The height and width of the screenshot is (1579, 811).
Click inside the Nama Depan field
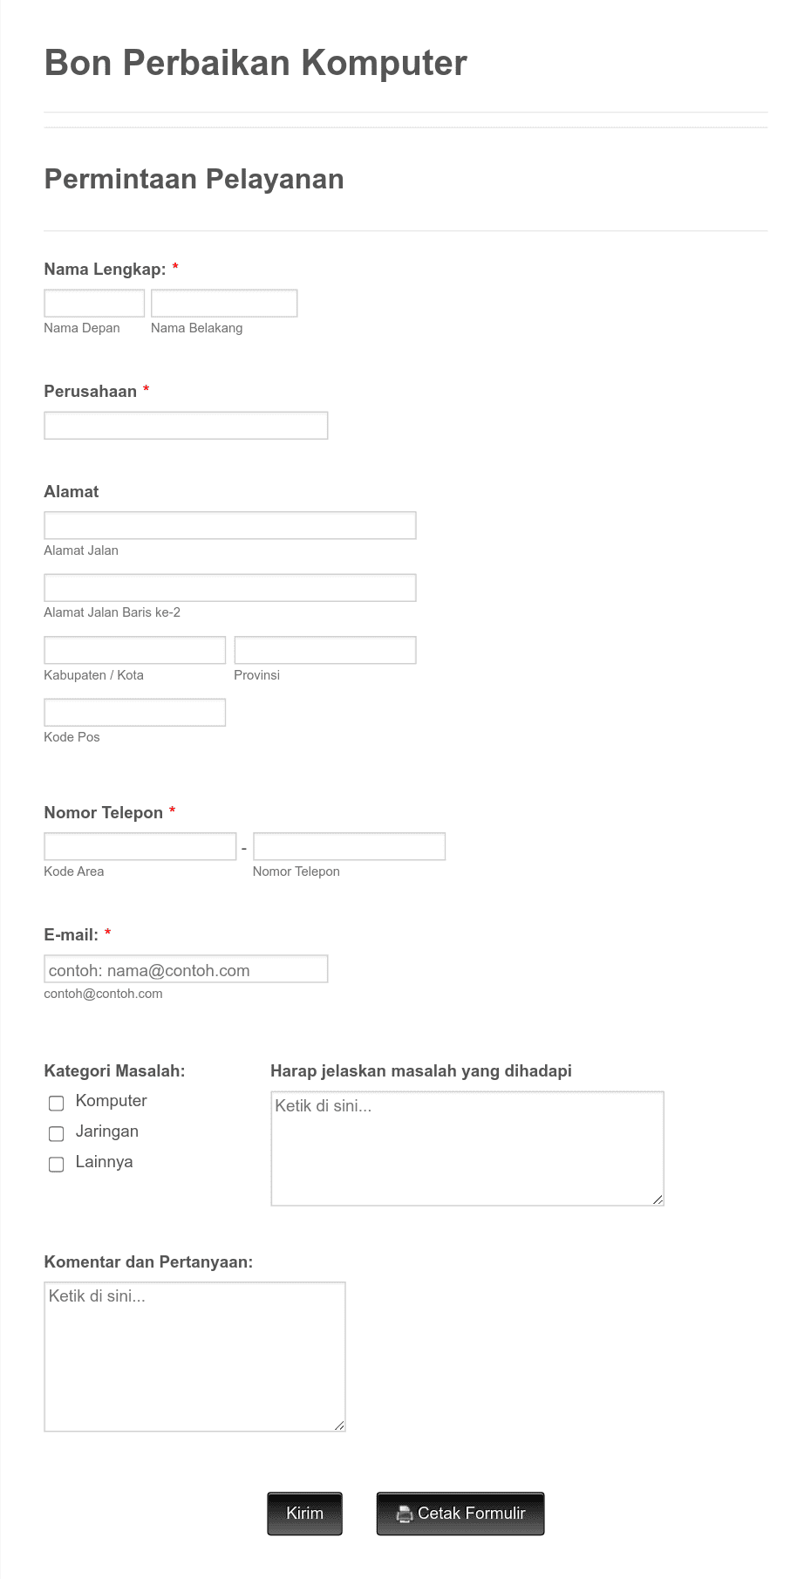93,303
